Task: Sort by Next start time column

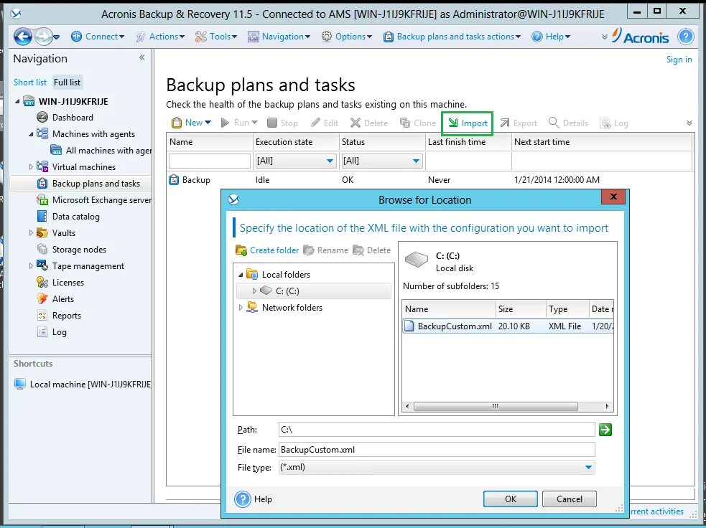Action: pos(602,141)
